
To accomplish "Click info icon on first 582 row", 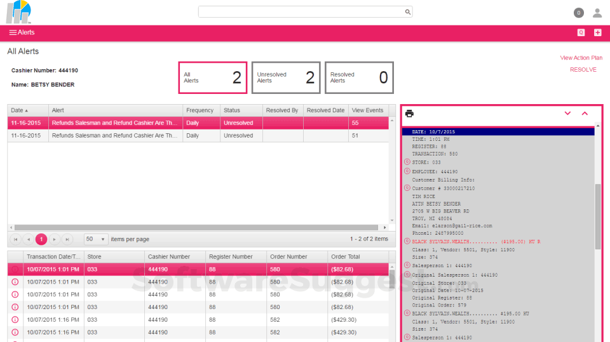I will point(15,320).
